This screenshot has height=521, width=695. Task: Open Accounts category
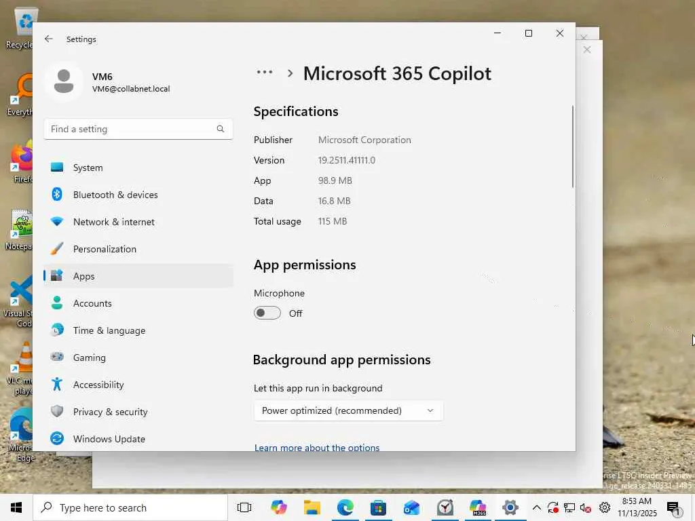tap(138, 303)
